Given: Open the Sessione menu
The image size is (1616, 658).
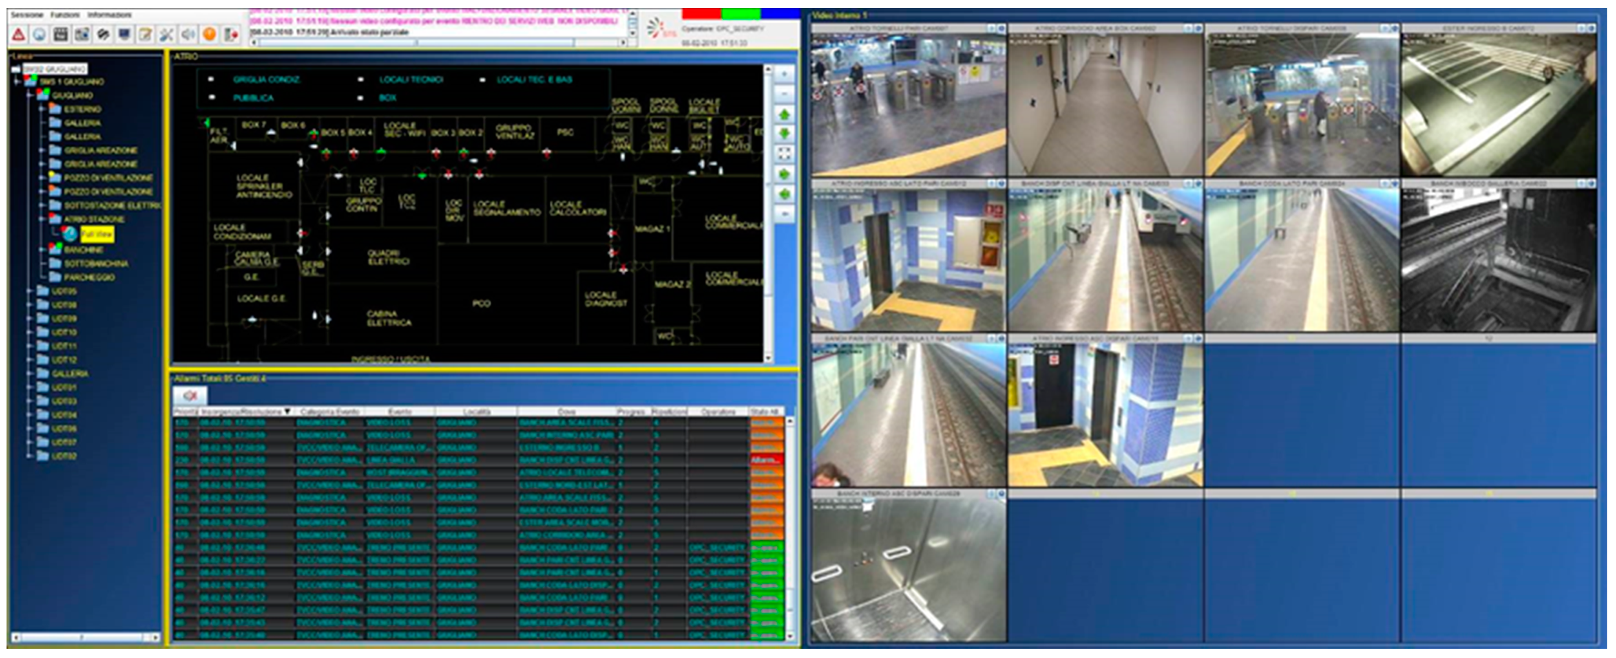Looking at the screenshot, I should pyautogui.click(x=27, y=14).
